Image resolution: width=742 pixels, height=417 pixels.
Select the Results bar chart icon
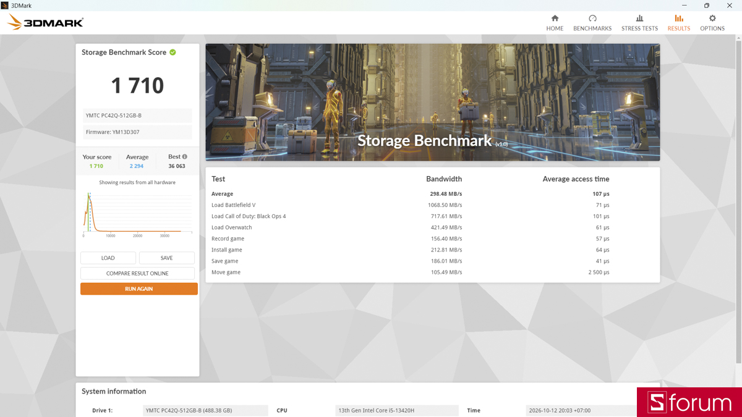pyautogui.click(x=679, y=19)
